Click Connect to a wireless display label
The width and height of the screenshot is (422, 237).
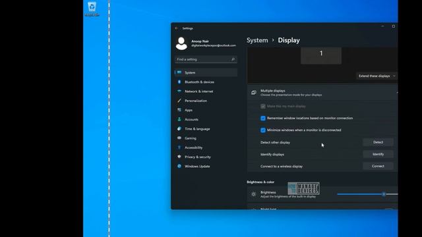282,167
